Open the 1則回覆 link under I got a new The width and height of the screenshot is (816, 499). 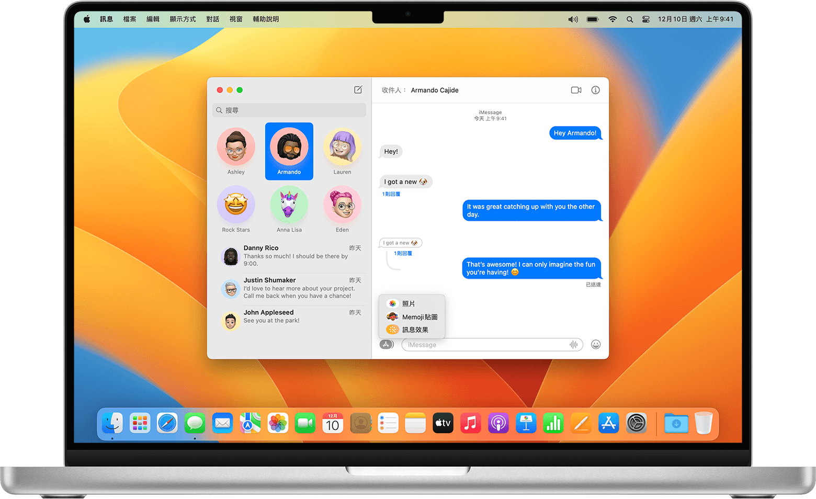click(391, 194)
